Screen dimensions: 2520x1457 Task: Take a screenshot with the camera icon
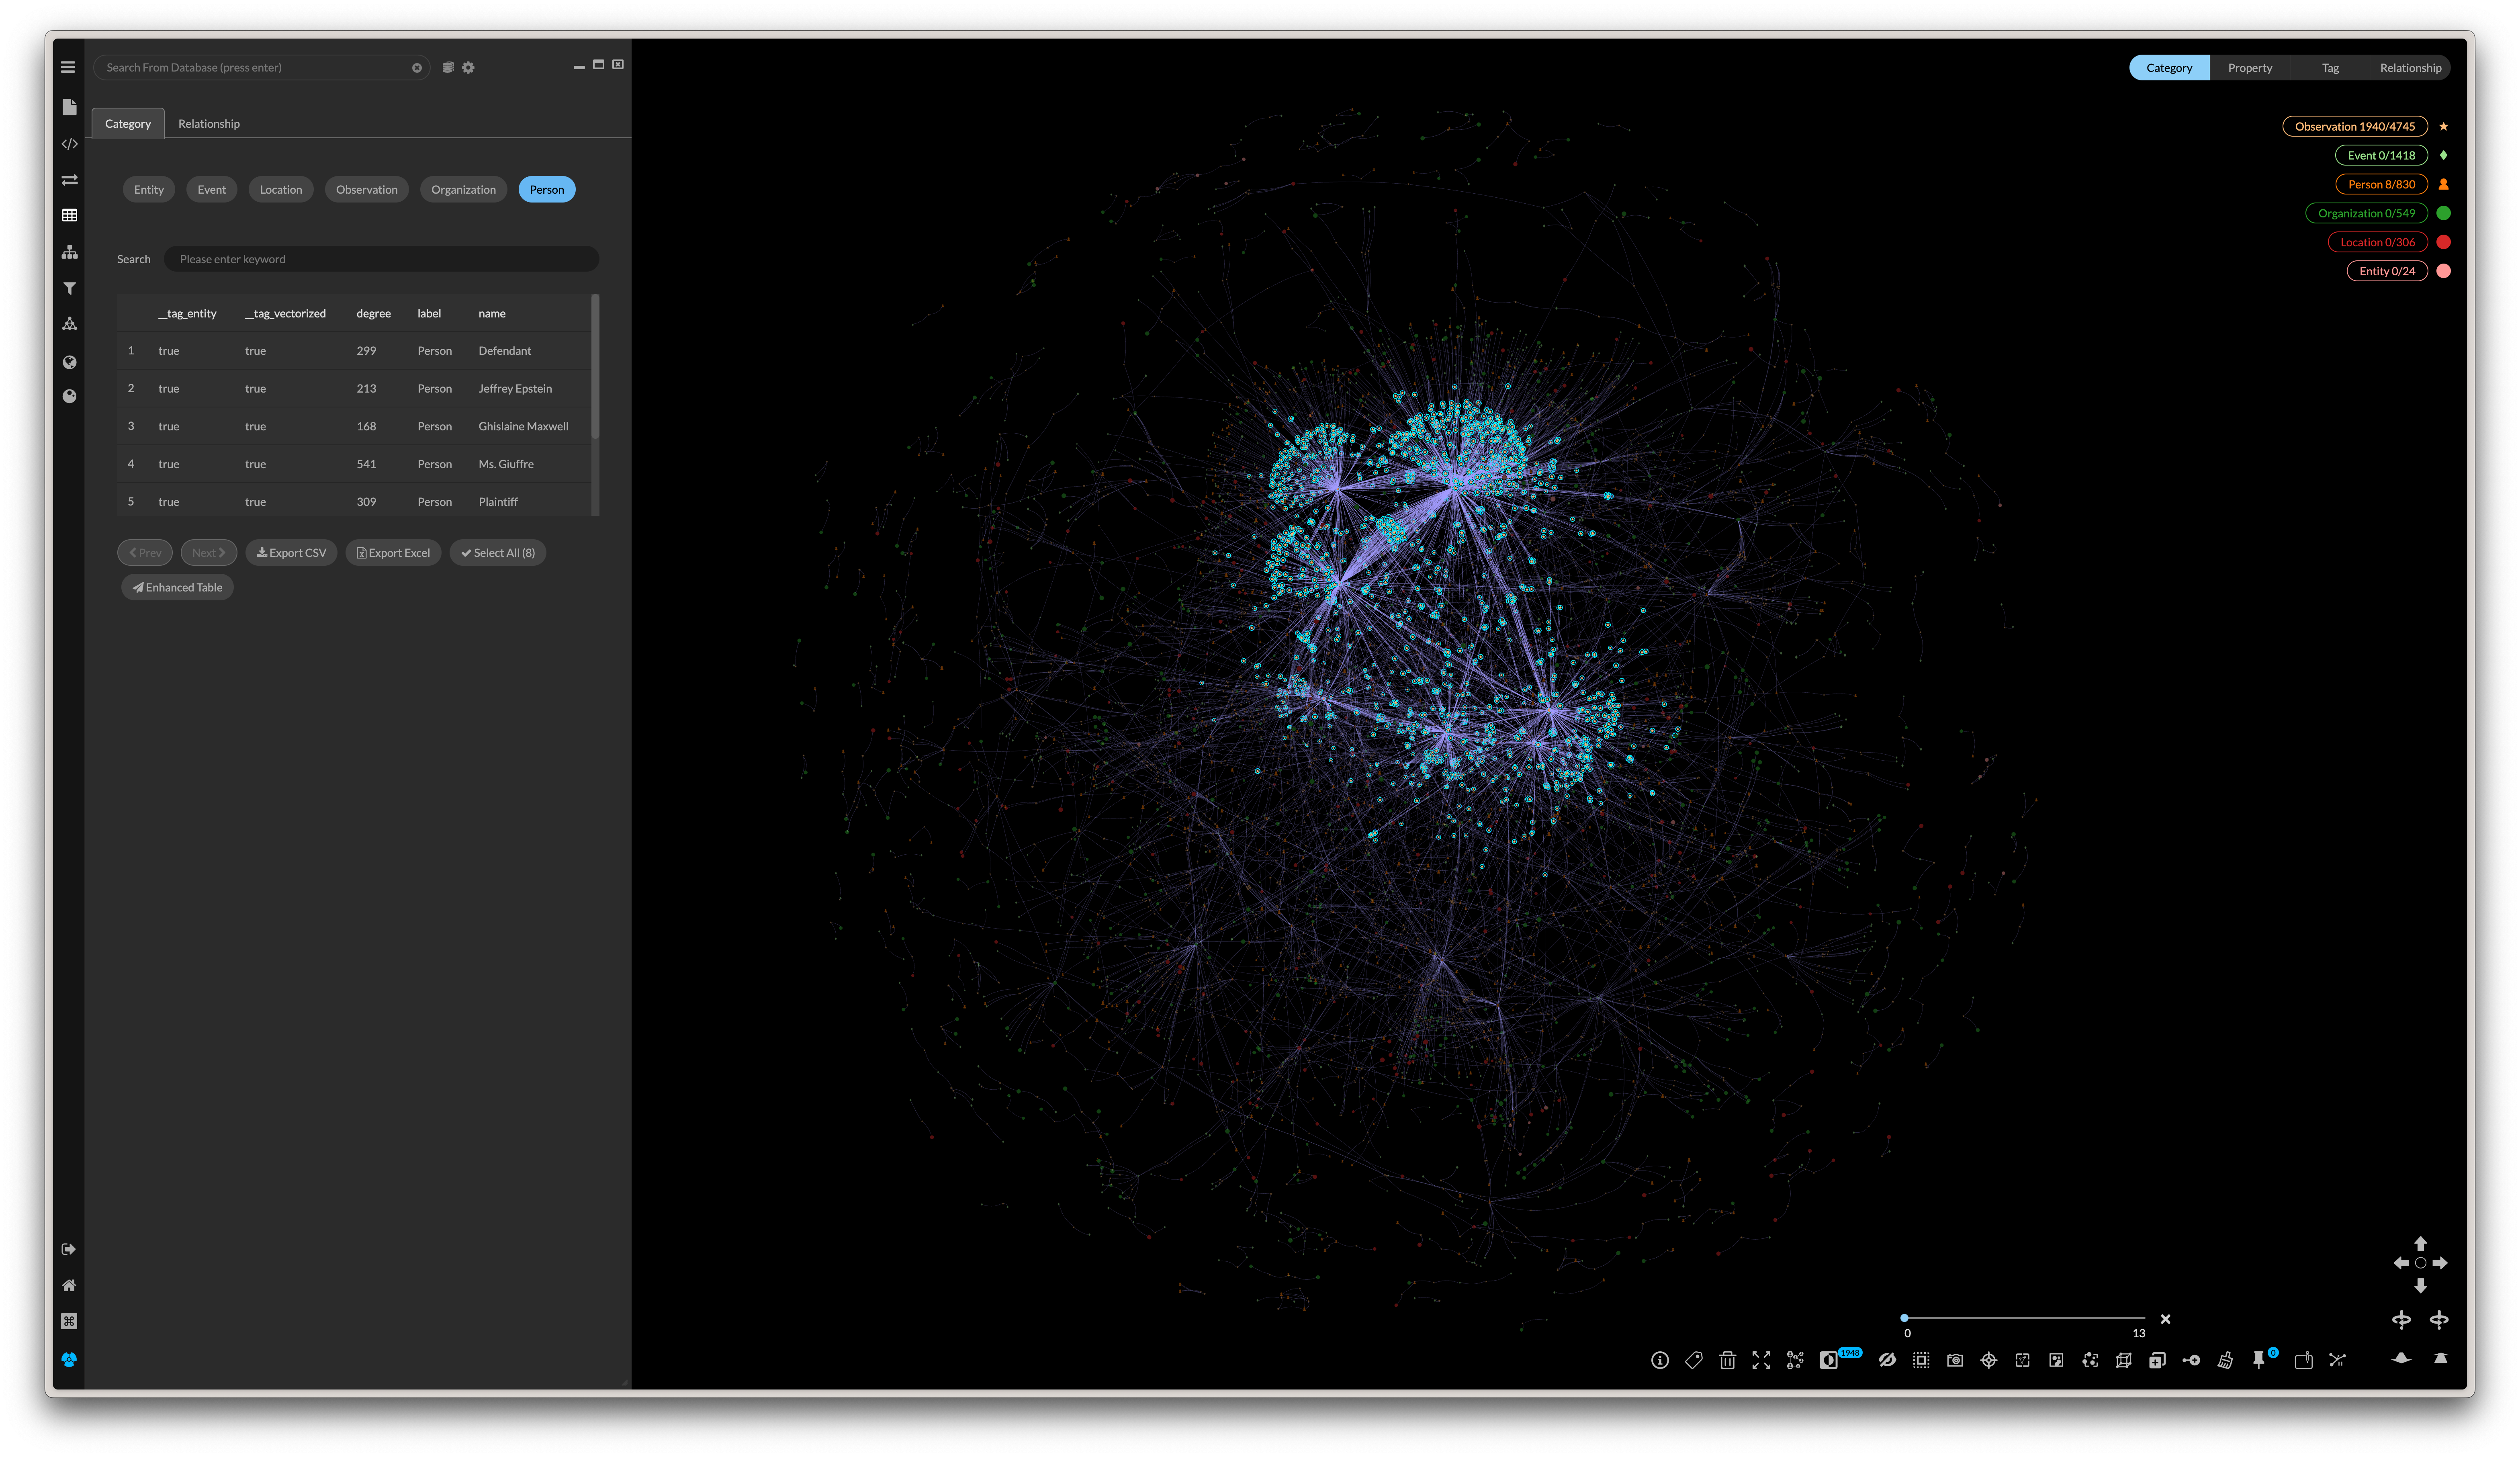tap(1955, 1360)
